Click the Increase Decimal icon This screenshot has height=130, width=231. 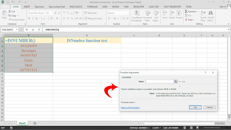(123, 18)
